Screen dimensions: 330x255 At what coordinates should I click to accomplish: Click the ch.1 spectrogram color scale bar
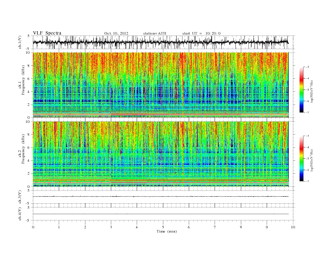click(301, 90)
